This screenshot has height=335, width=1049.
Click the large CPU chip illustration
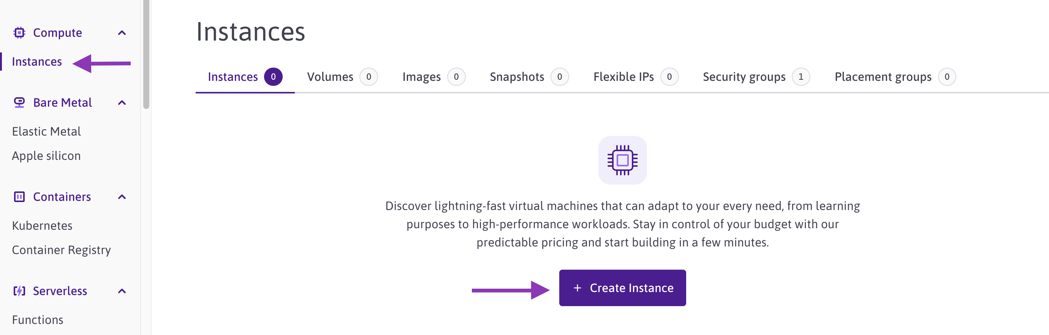[x=622, y=160]
